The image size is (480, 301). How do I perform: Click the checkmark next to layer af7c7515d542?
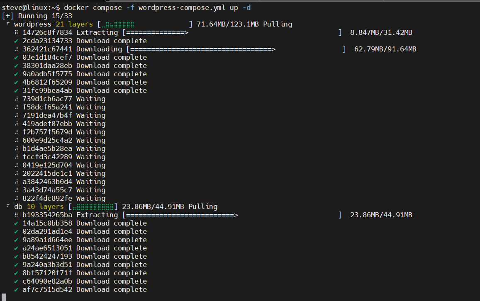(x=16, y=289)
